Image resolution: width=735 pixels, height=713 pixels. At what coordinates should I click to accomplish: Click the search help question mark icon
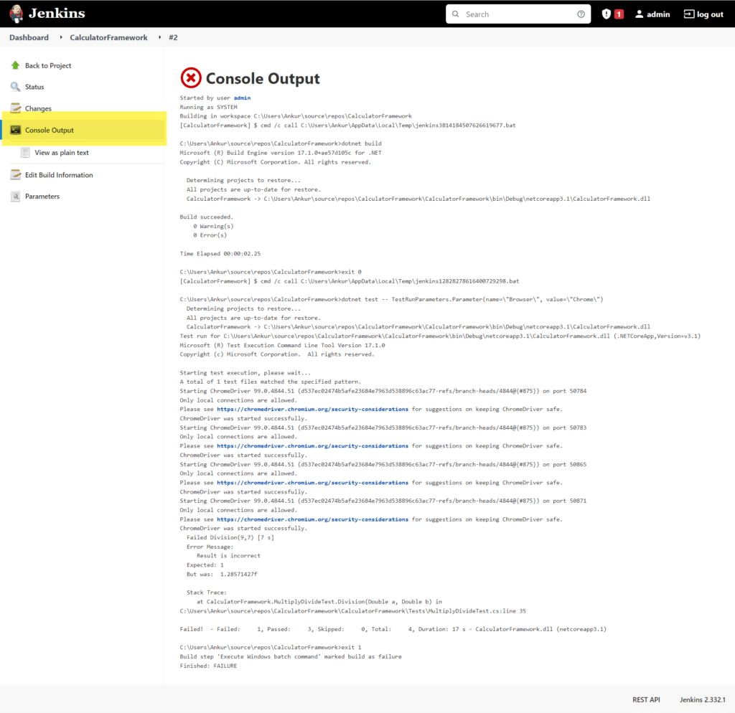[581, 14]
